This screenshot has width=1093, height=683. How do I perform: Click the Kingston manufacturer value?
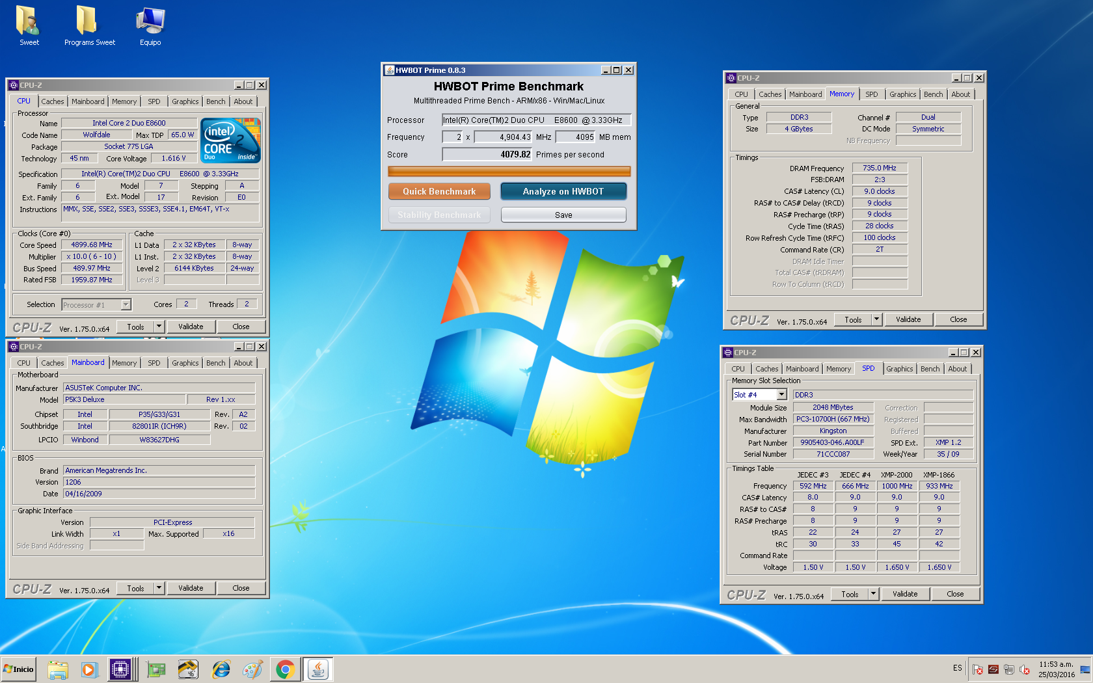pyautogui.click(x=833, y=431)
